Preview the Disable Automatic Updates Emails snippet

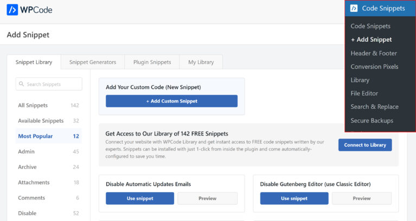(x=208, y=198)
